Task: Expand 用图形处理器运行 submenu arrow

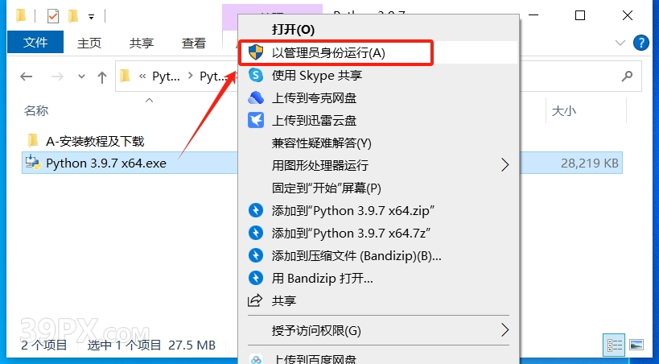Action: point(505,165)
